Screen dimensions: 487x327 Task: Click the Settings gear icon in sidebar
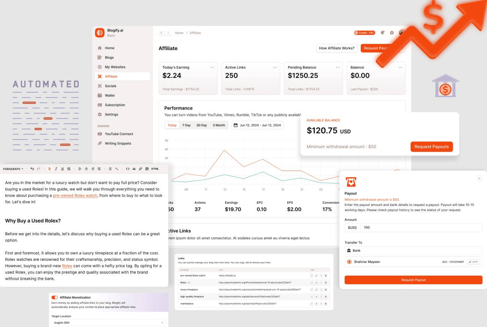pos(100,114)
